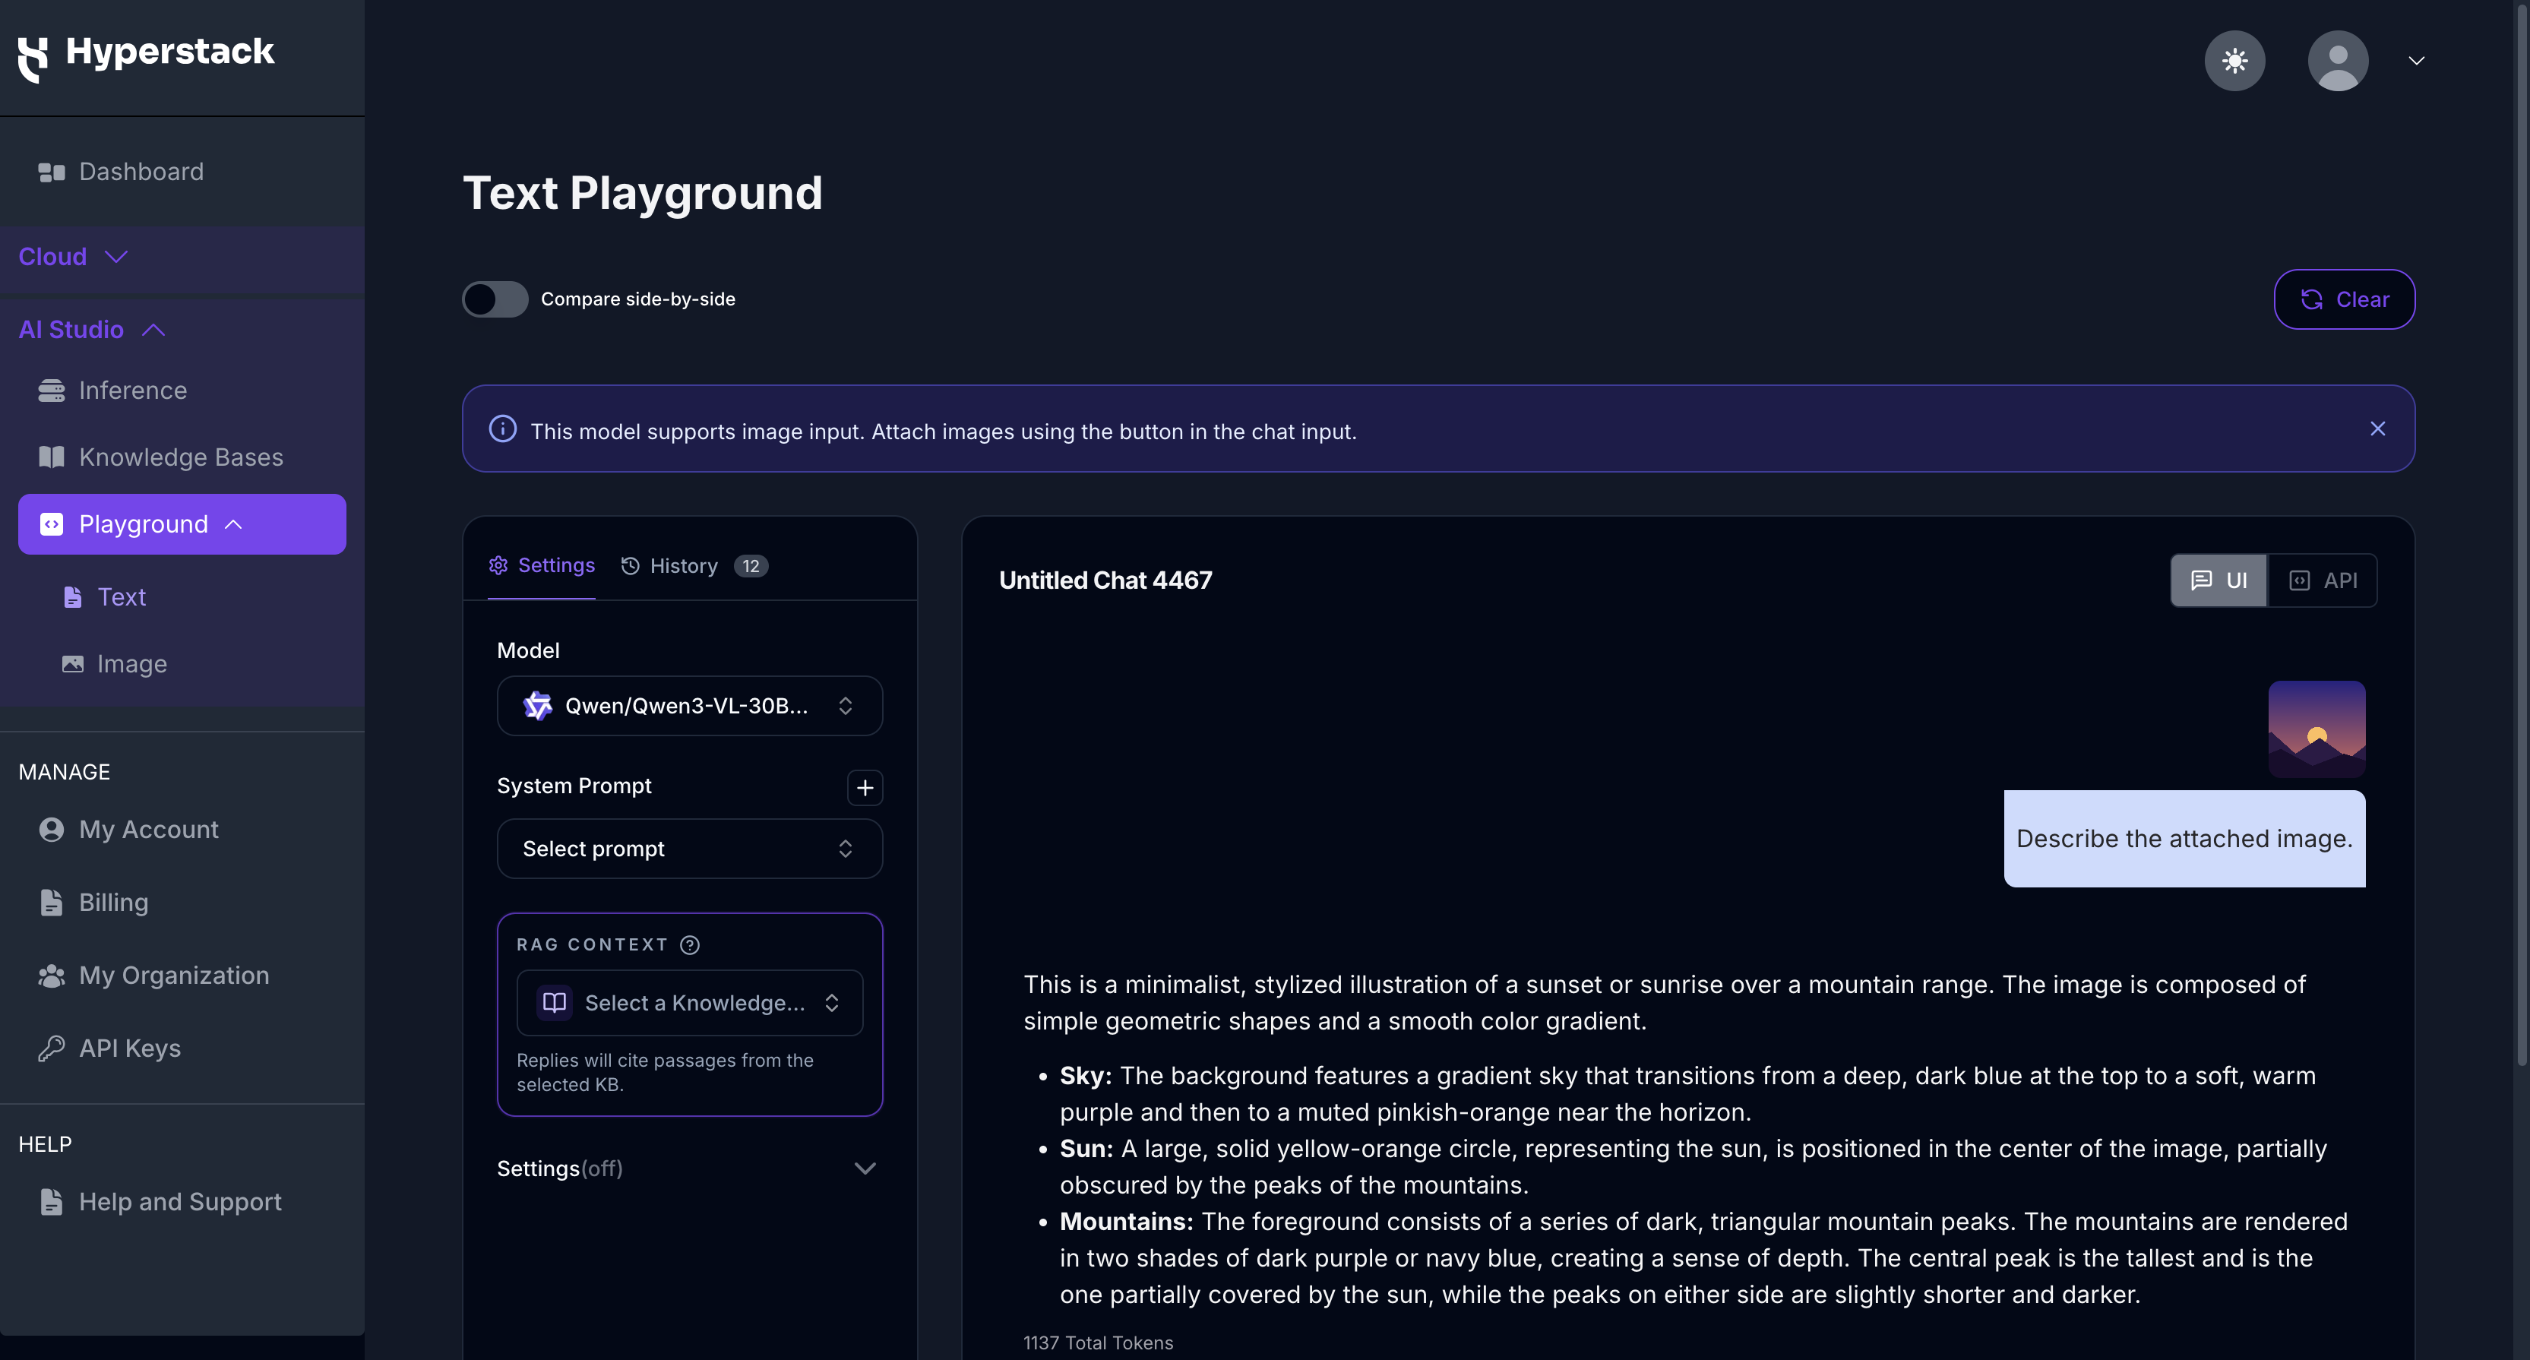Click the Qwen model logo icon

click(537, 706)
